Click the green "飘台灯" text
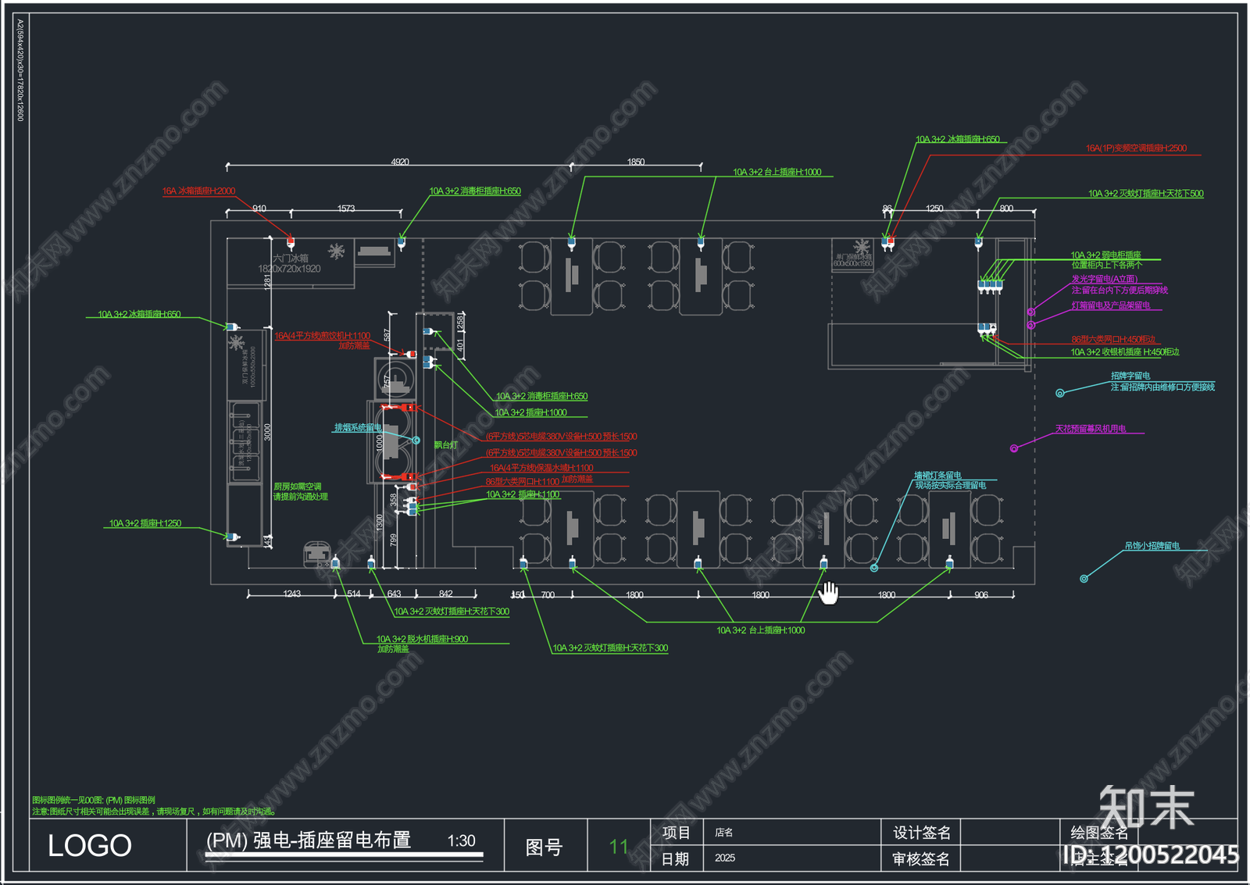This screenshot has width=1250, height=885. (445, 444)
